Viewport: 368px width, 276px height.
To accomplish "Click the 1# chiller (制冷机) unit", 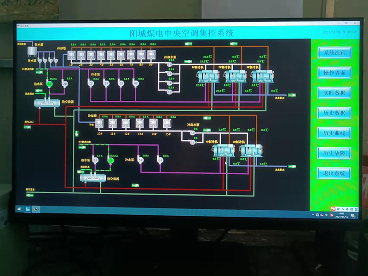I will click(208, 76).
